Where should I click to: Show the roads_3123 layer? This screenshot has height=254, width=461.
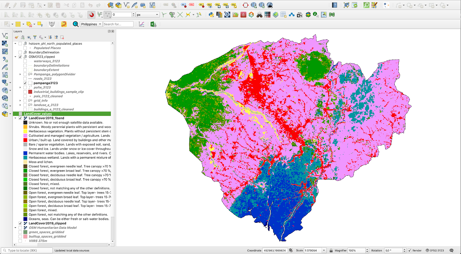25,79
